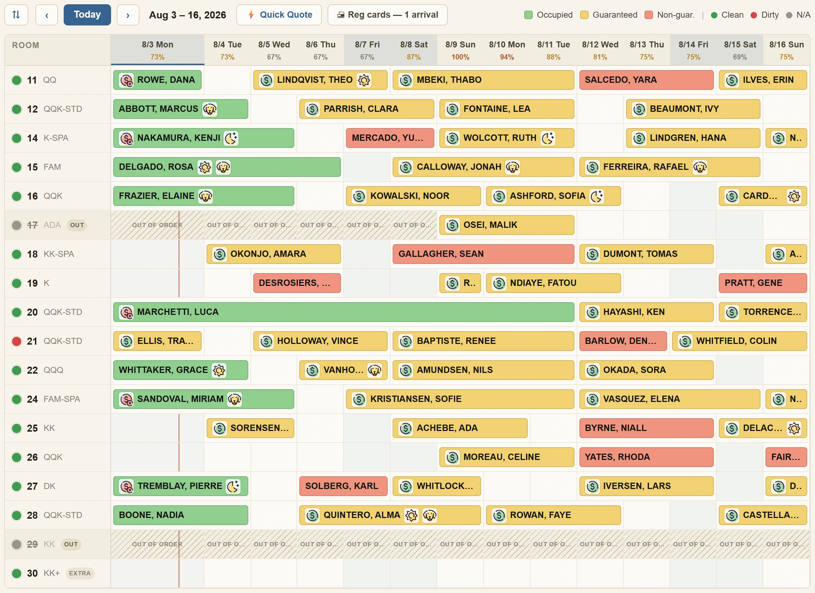Go to previous date range
This screenshot has width=815, height=593.
(47, 15)
